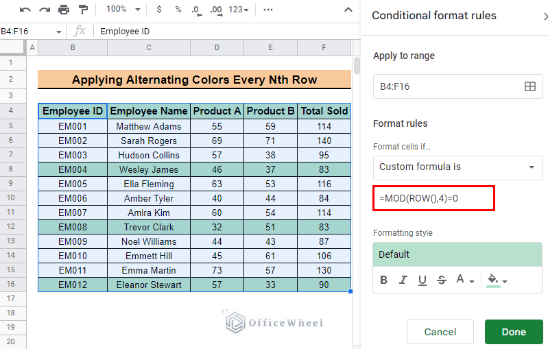Click the select-all corner box
The image size is (548, 349).
point(13,47)
